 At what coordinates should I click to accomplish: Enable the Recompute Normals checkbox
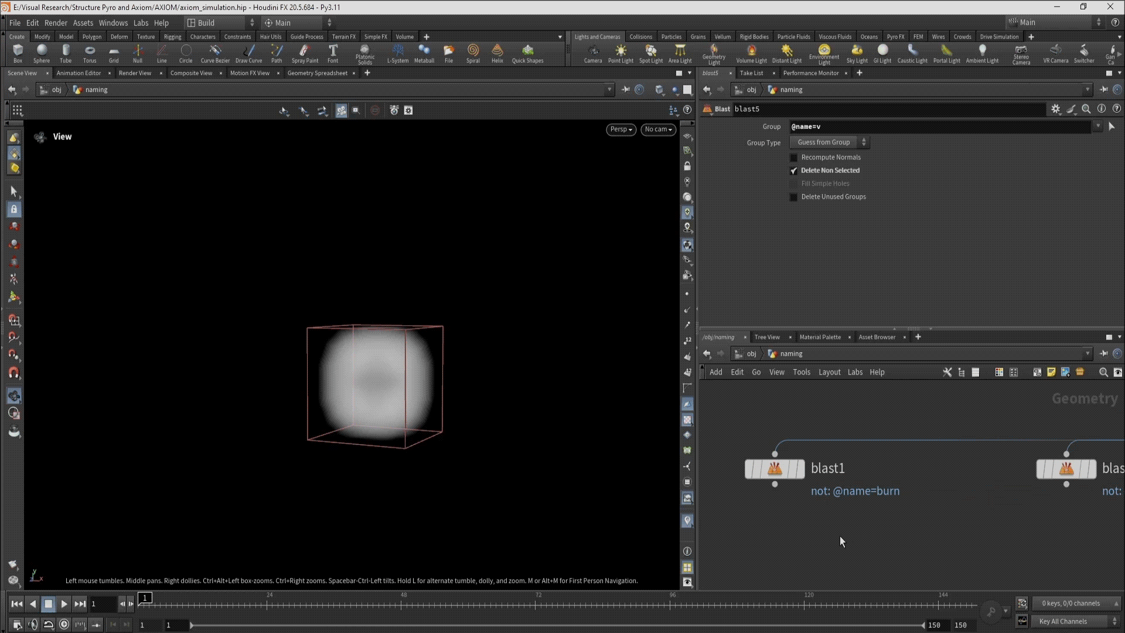tap(794, 158)
